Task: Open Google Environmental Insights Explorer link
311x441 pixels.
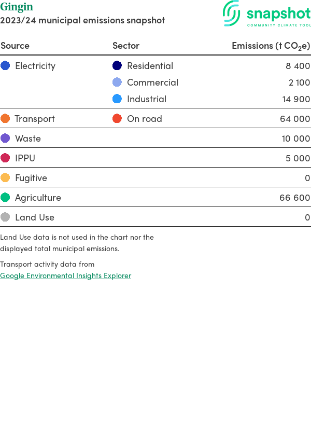Action: (x=65, y=275)
